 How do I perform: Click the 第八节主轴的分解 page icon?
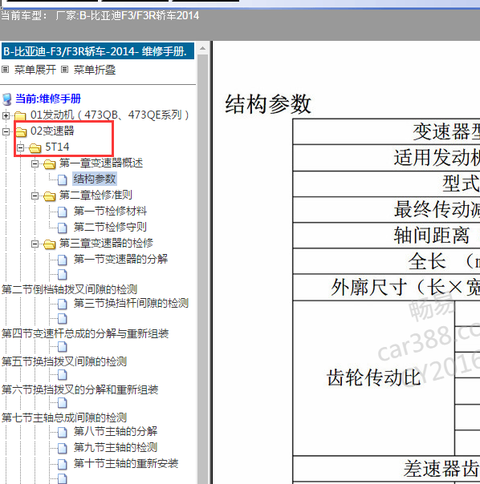63,432
